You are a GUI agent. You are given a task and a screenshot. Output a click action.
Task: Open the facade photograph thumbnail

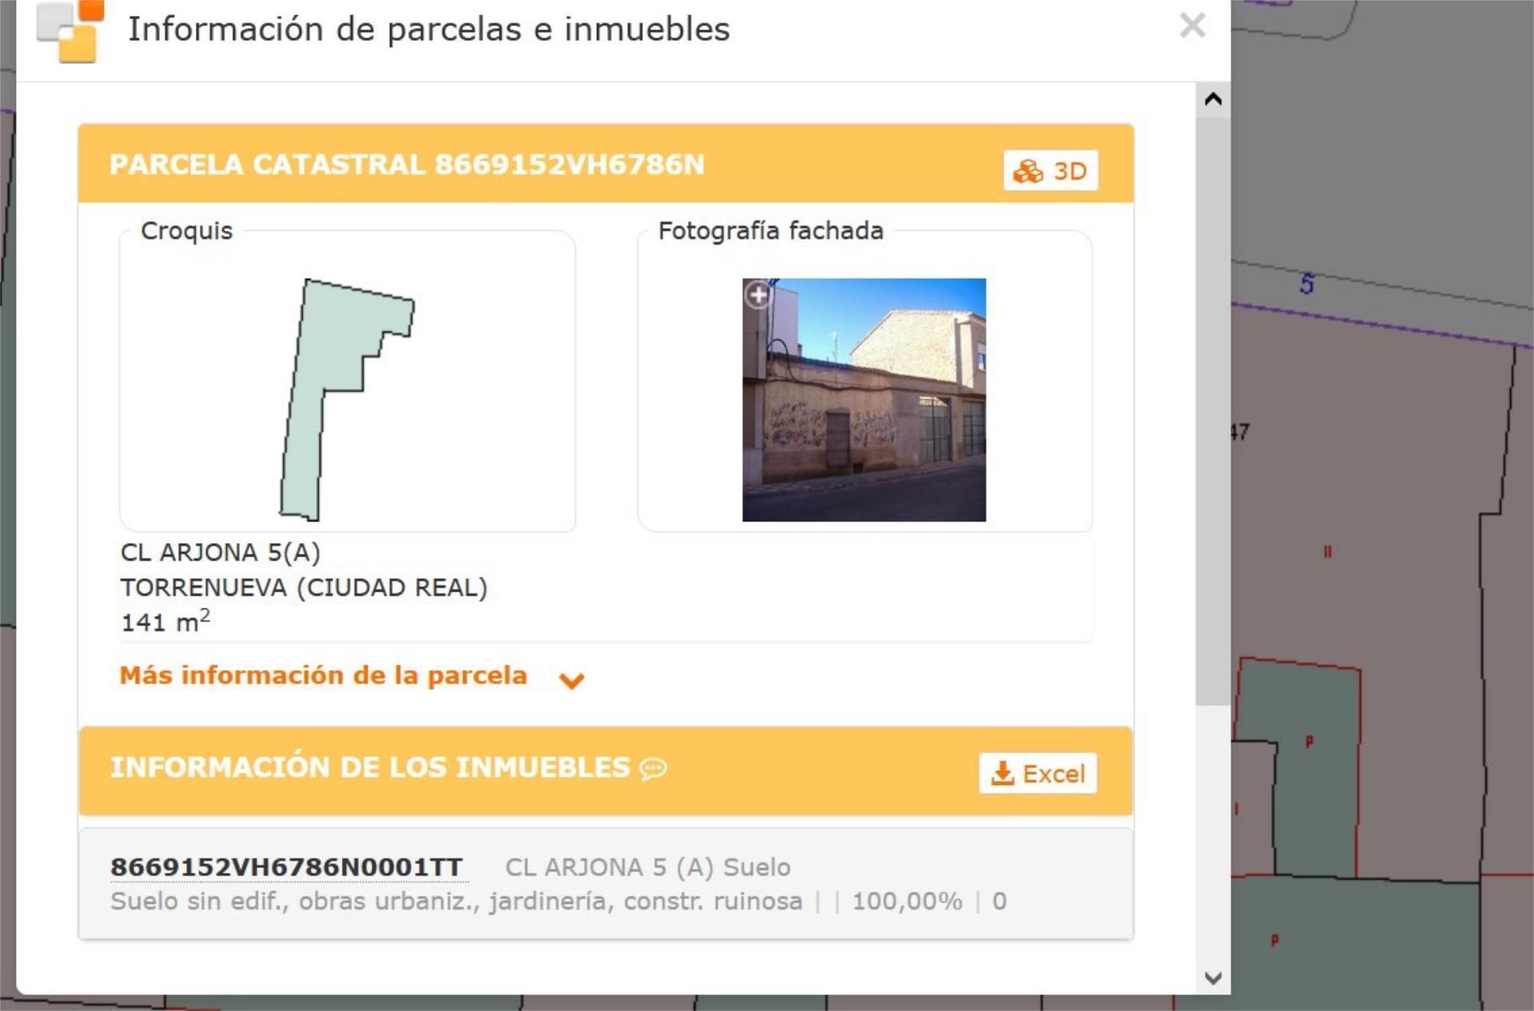(864, 399)
